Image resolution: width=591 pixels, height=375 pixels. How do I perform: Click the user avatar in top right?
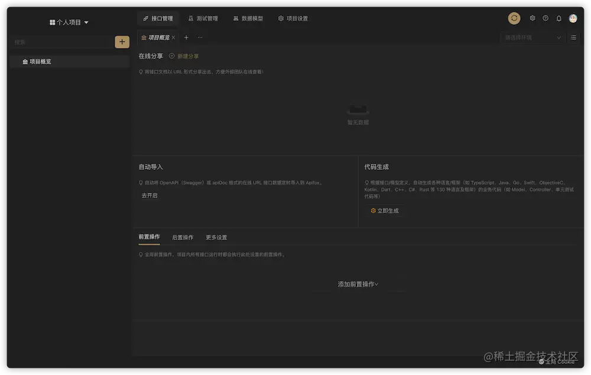[x=573, y=18]
